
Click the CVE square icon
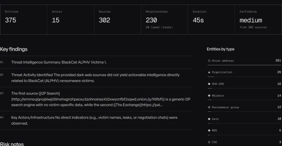209,142
